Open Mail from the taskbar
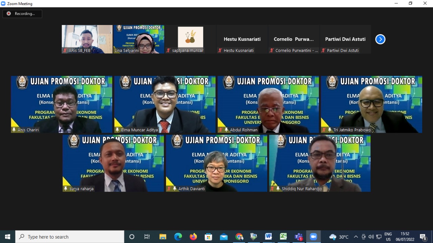This screenshot has height=243, width=433. pos(224,237)
